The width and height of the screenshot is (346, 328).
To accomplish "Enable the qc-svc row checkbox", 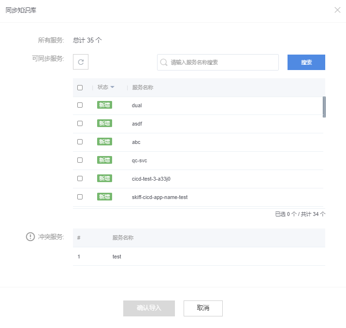I will (x=80, y=160).
